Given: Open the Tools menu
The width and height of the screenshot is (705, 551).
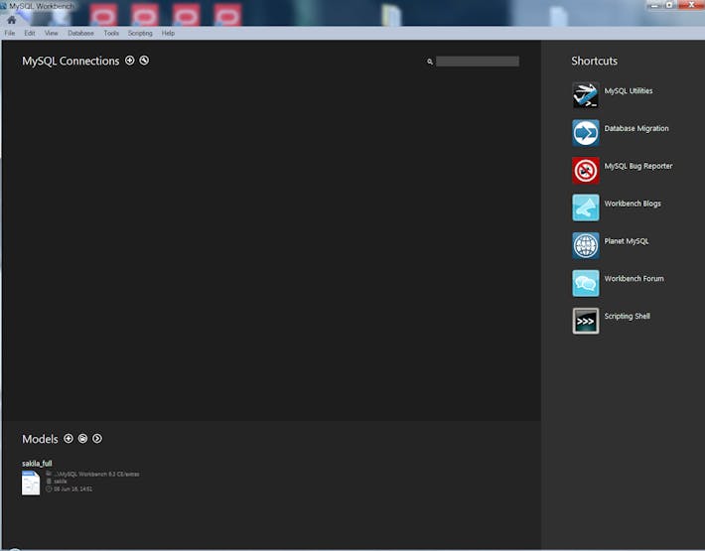Looking at the screenshot, I should point(111,33).
